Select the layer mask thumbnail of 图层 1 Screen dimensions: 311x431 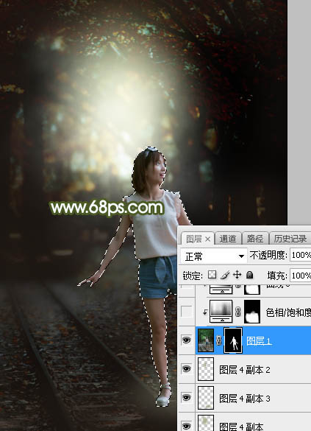tap(233, 340)
